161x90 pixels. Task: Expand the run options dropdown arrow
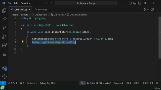coord(148,9)
